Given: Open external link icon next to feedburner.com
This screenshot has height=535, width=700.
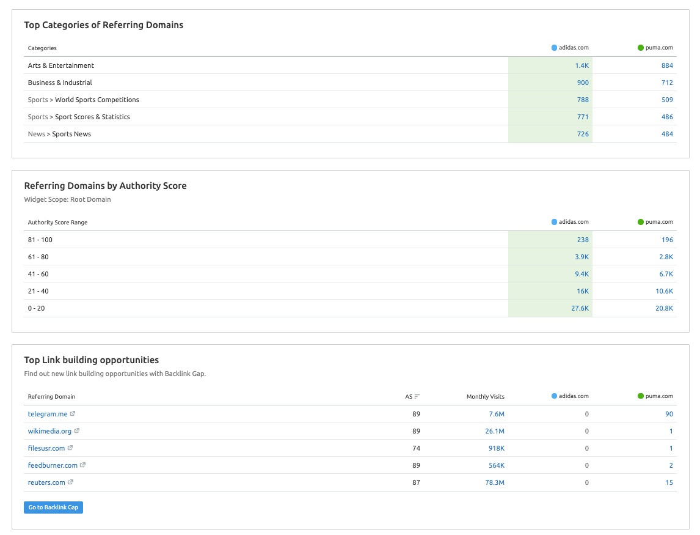Looking at the screenshot, I should (82, 465).
